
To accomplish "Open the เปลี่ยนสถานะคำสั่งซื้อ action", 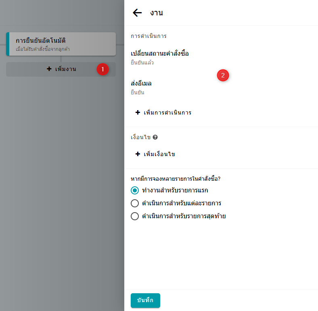I will pos(160,54).
